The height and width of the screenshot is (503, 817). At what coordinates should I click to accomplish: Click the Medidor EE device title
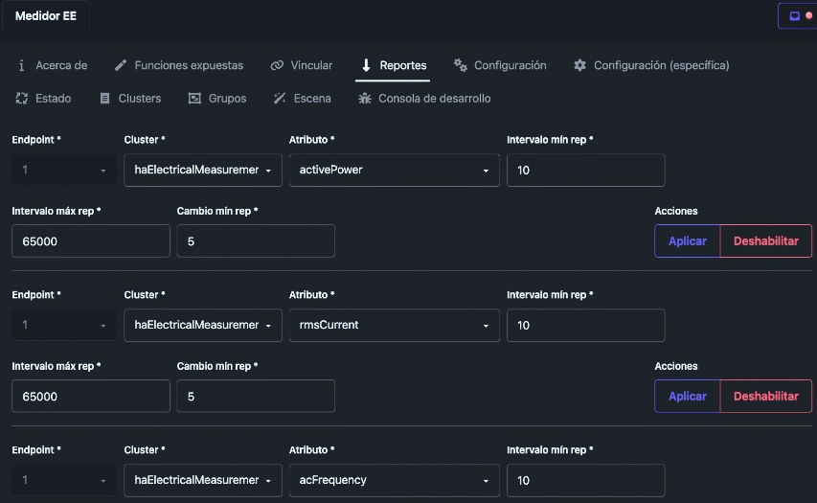(x=46, y=15)
